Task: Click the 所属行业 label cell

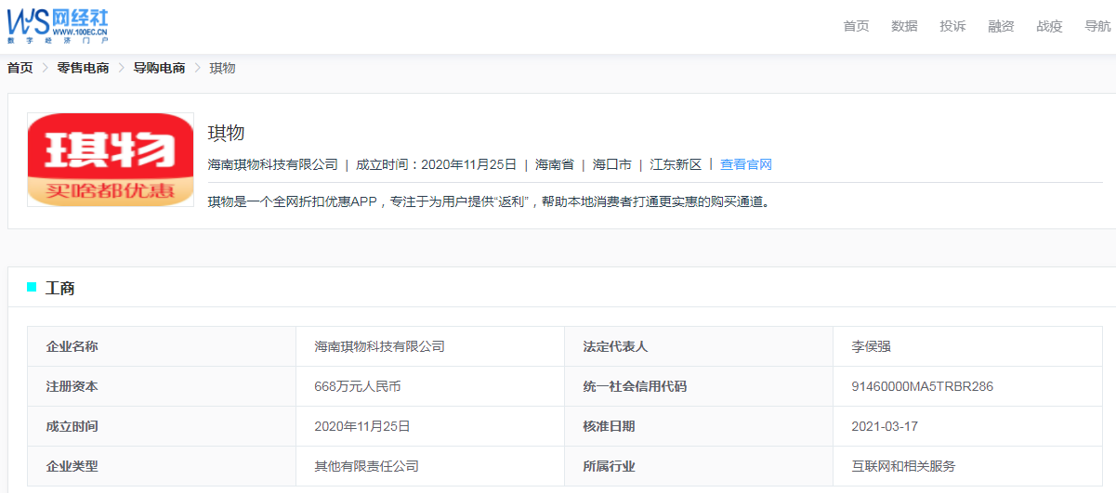Action: [x=699, y=466]
